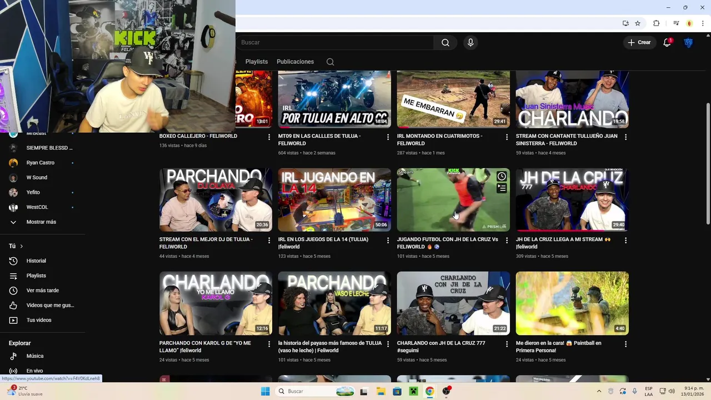Play CHARLANDO Karol G thumbnail
The width and height of the screenshot is (711, 400).
coord(216,303)
